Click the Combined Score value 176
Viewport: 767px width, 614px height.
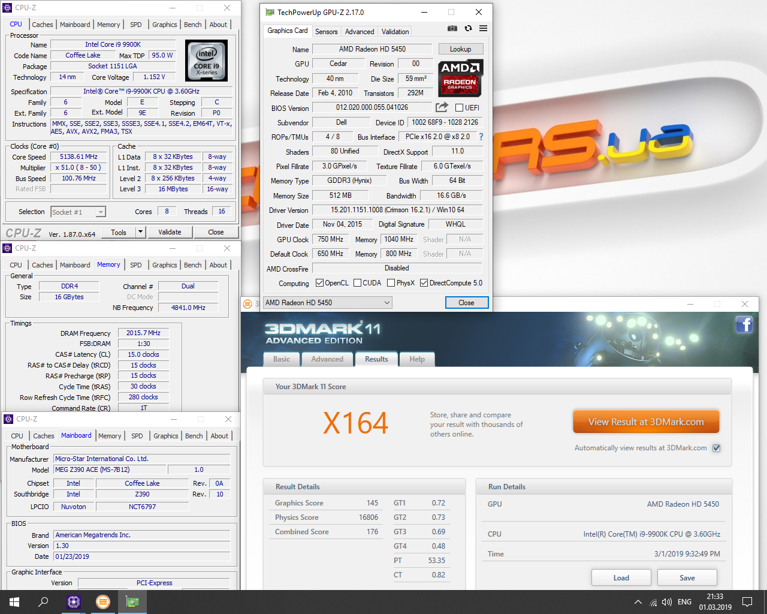[372, 532]
